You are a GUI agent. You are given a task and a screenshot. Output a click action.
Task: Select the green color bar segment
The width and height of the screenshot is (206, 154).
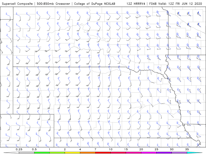(x=42, y=153)
